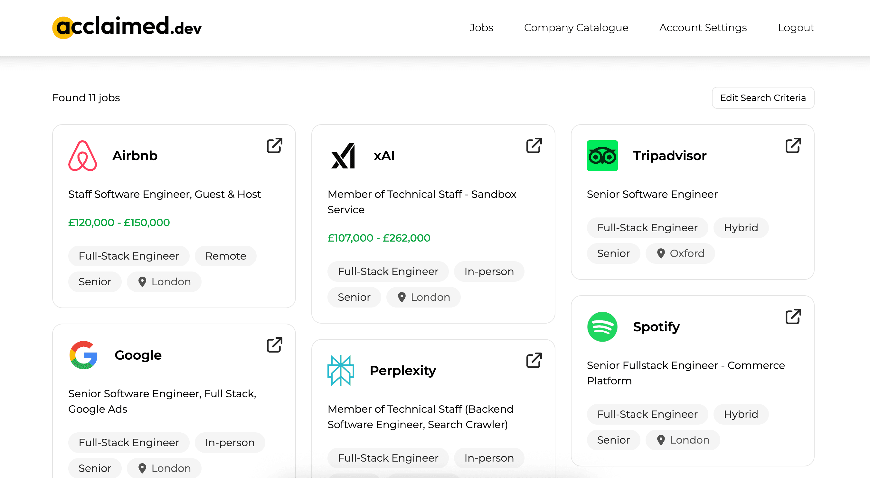Click the acclaimed.dev site logo
The image size is (870, 478).
127,27
